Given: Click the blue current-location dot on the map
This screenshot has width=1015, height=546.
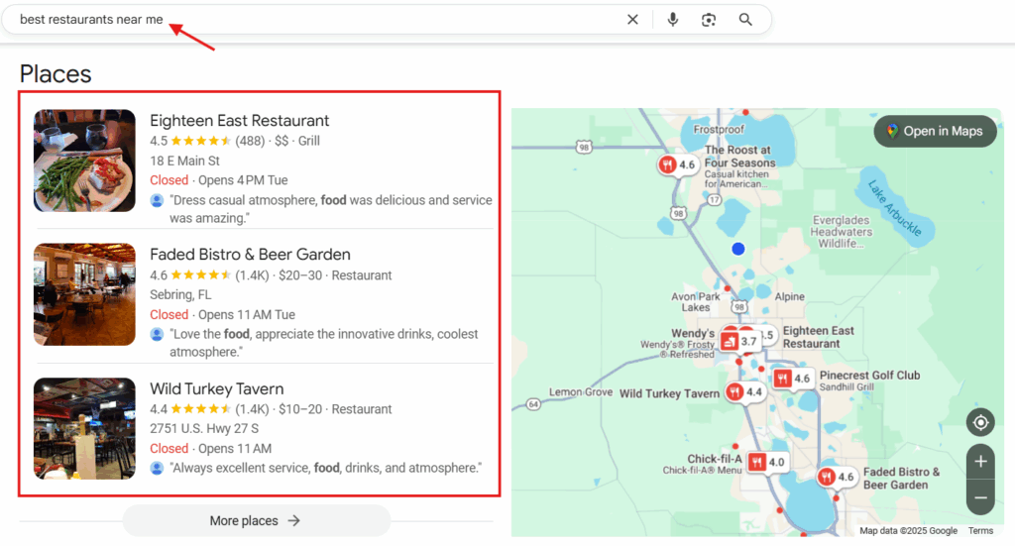Looking at the screenshot, I should pyautogui.click(x=737, y=249).
